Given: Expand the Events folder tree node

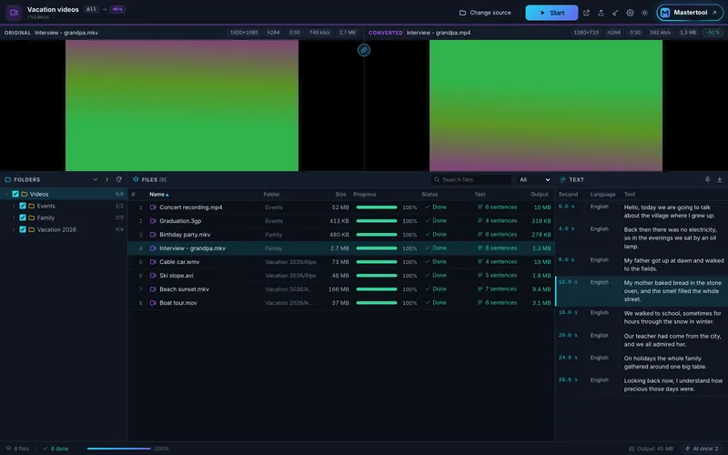Looking at the screenshot, I should point(14,206).
